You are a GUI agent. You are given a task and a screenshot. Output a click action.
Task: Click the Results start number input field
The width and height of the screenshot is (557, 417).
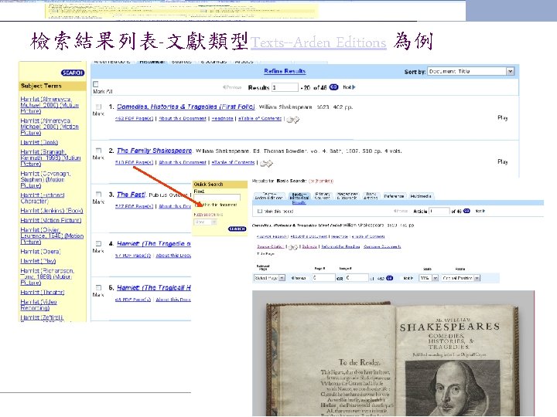[285, 87]
